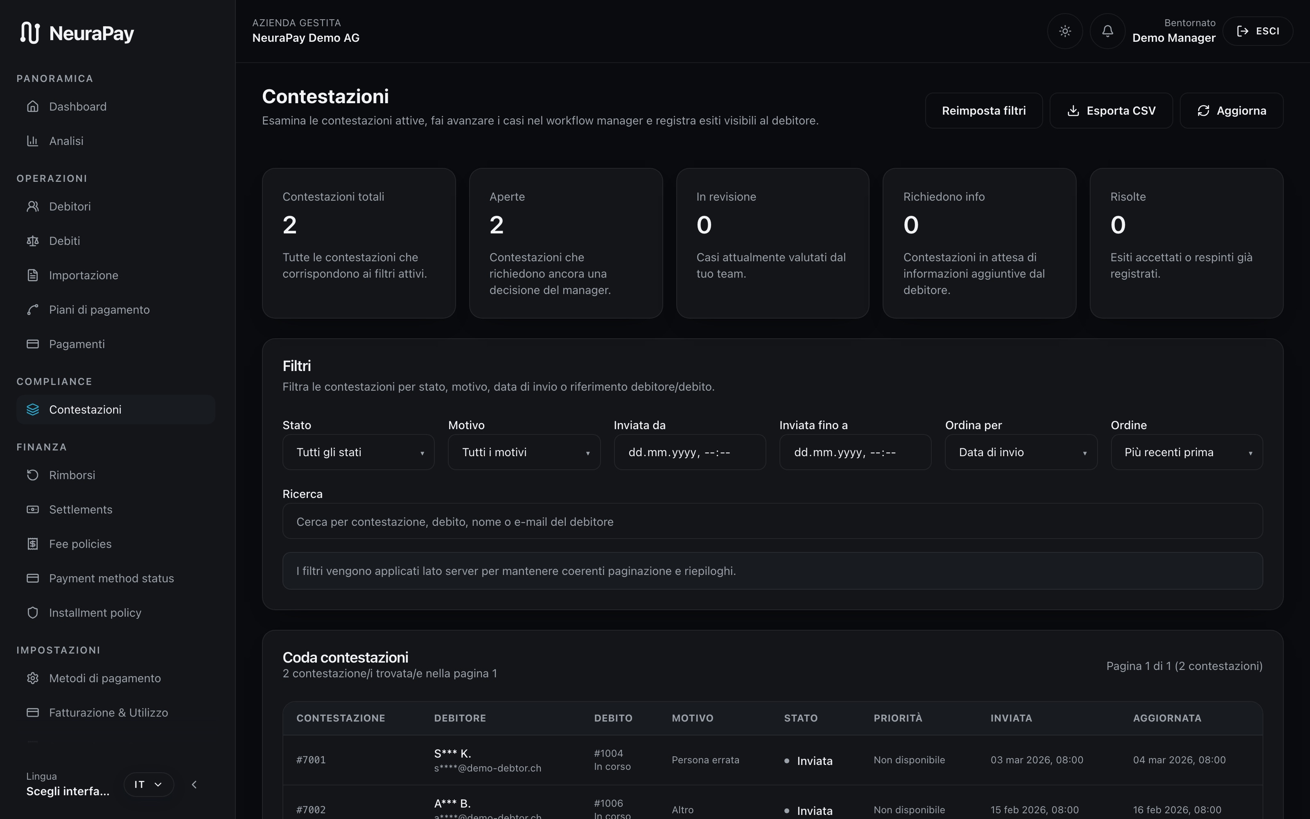The width and height of the screenshot is (1310, 819).
Task: Click the AGGIORNATA column header
Action: (x=1167, y=718)
